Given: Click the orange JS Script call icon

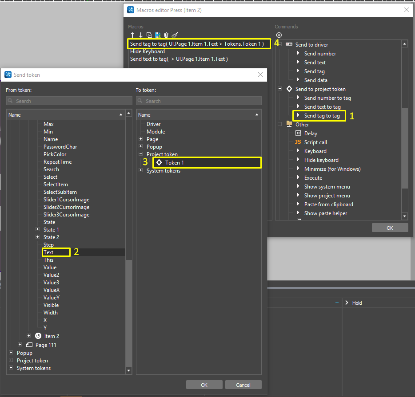Looking at the screenshot, I should point(298,142).
